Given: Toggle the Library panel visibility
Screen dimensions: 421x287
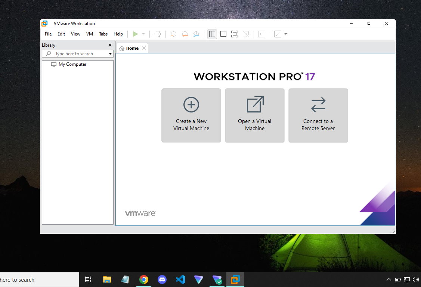Looking at the screenshot, I should tap(212, 34).
